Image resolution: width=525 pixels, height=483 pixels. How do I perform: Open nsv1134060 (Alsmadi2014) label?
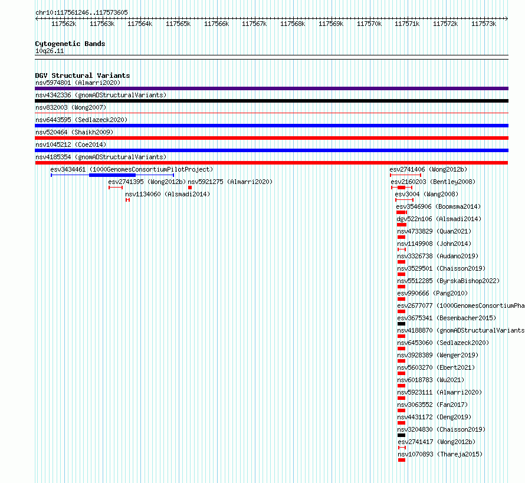(x=168, y=194)
